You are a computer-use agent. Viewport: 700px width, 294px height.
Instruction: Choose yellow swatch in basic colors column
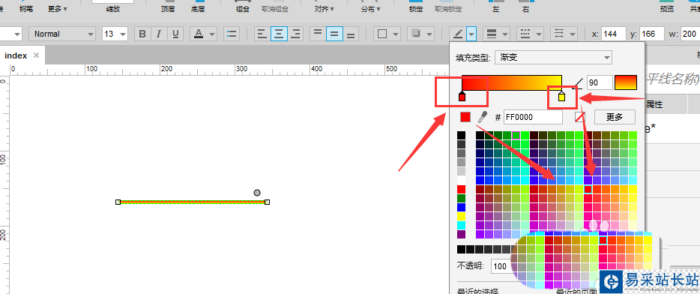tap(461, 216)
